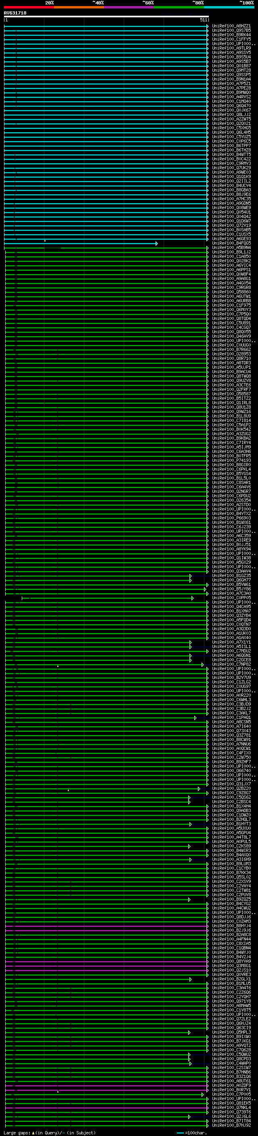This screenshot has width=258, height=1136.
Task: Select hit label UniRef100_B9S5U4
Action: (x=231, y=57)
